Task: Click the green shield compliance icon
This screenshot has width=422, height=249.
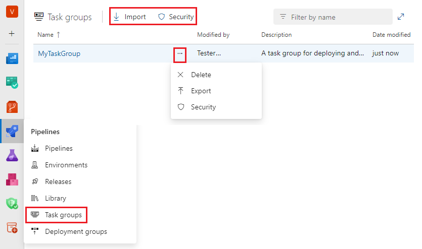Action: click(x=12, y=203)
